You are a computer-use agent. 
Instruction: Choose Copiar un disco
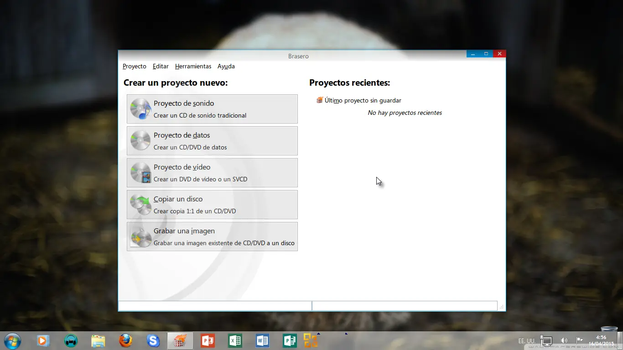(x=212, y=205)
